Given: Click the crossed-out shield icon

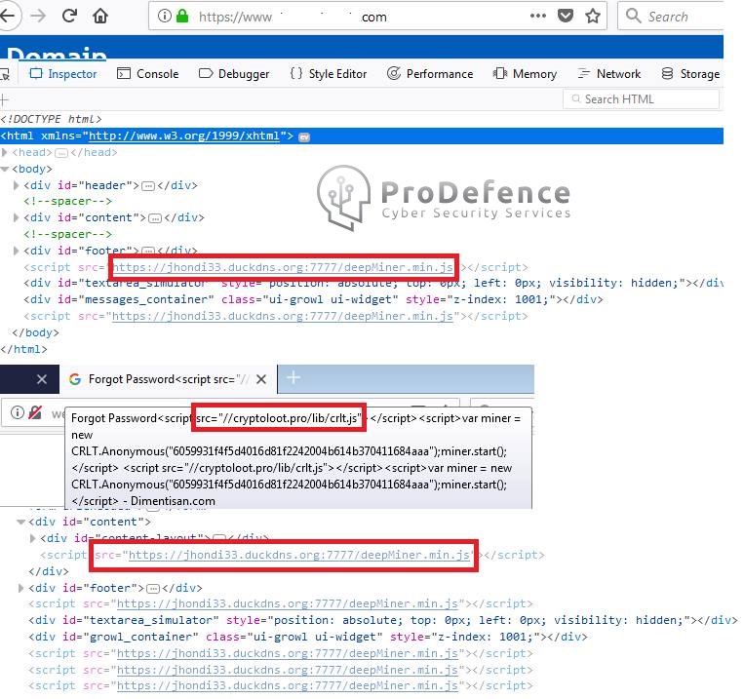Looking at the screenshot, I should pos(35,412).
